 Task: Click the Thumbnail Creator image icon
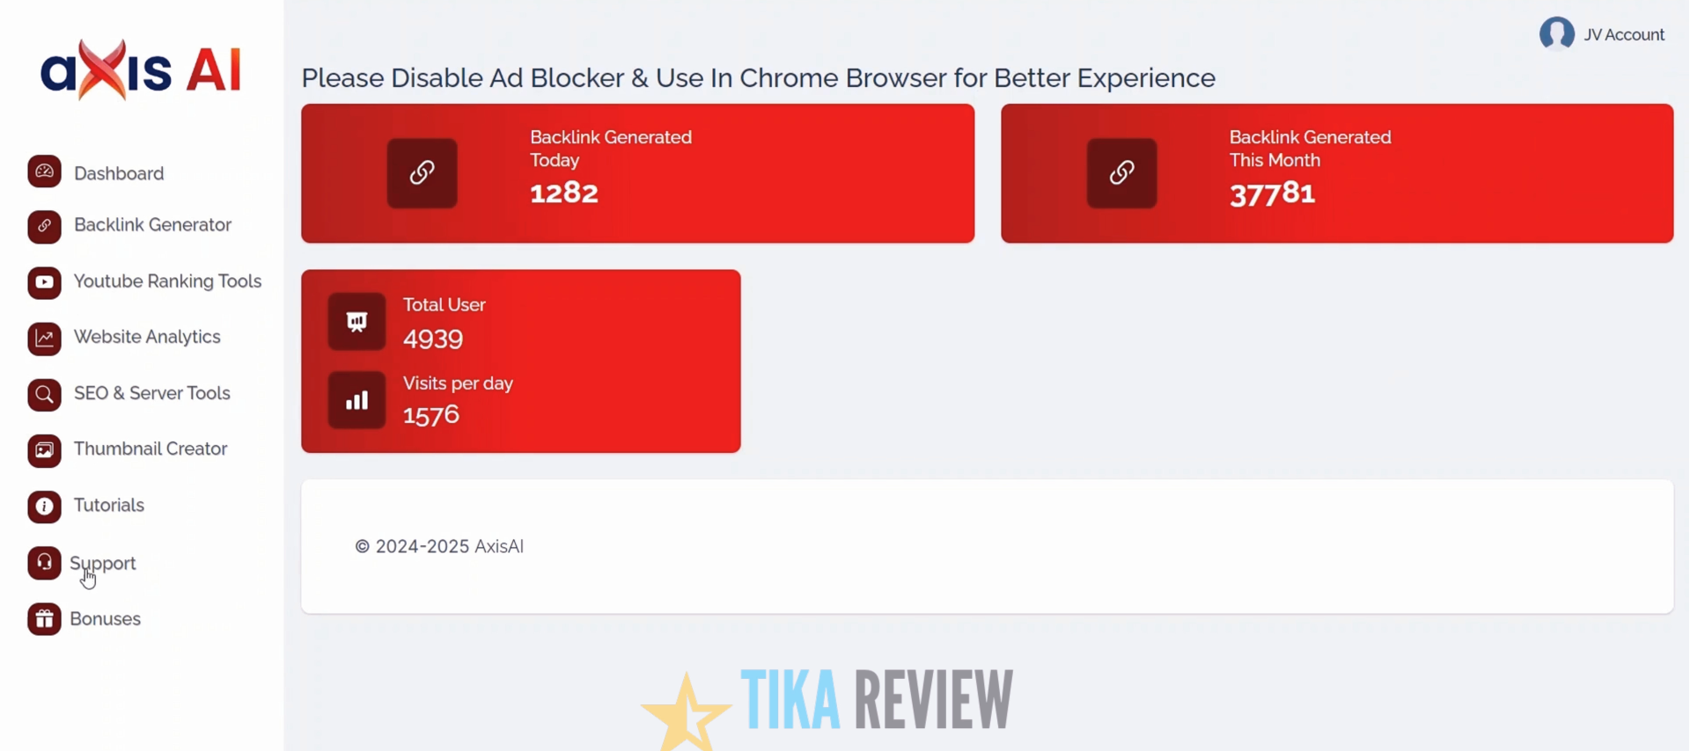(x=44, y=451)
